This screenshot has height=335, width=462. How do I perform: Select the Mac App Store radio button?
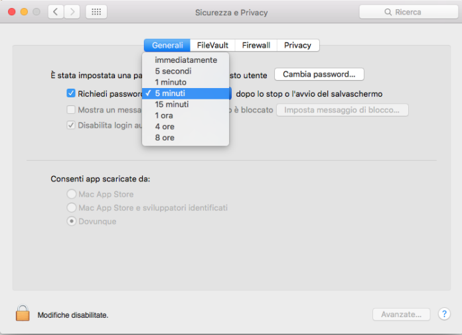pos(71,195)
